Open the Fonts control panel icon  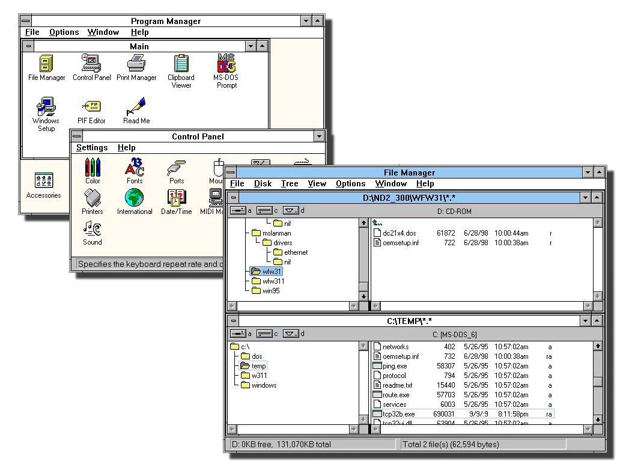click(x=135, y=168)
